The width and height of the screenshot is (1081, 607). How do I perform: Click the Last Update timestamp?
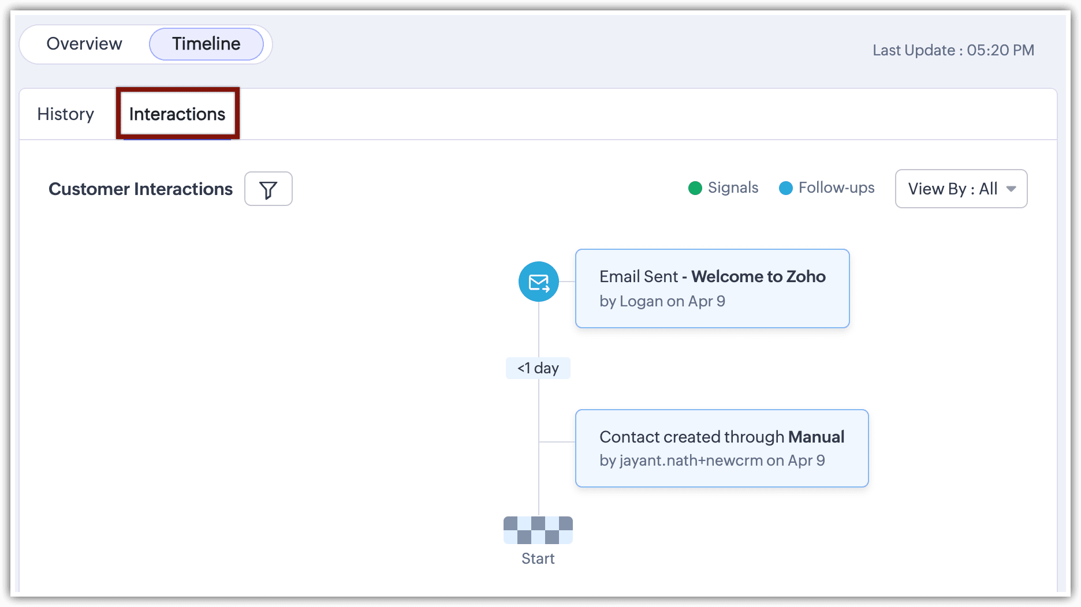tap(953, 50)
